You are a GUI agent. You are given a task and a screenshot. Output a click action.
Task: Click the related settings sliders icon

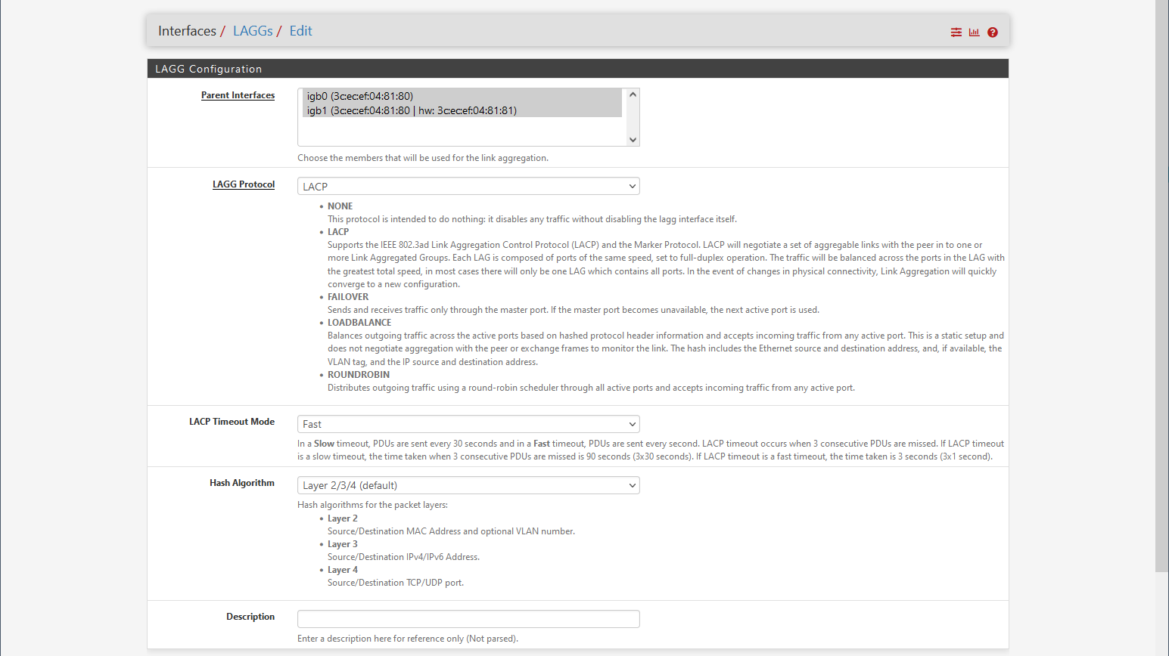(956, 32)
